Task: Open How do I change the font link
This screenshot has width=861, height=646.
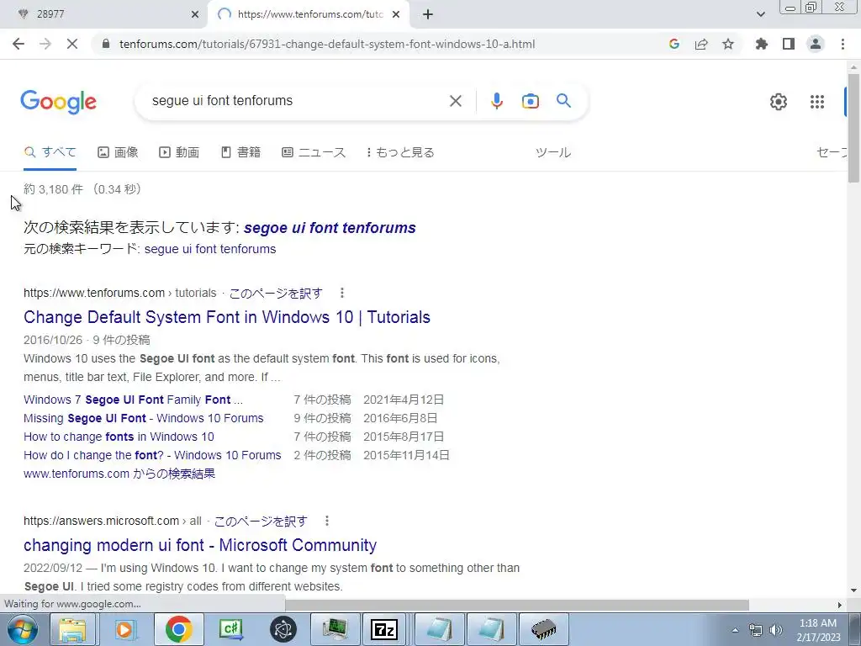Action: tap(152, 455)
